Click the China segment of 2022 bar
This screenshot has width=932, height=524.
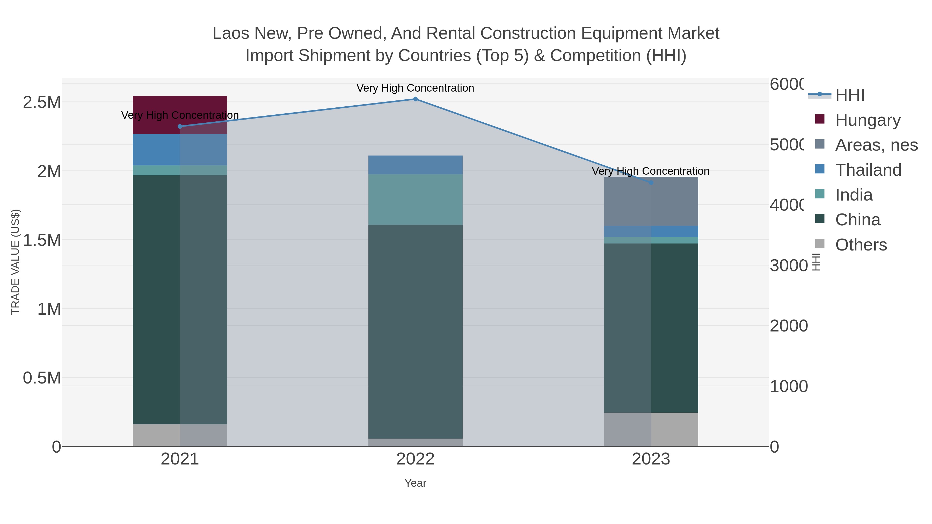[415, 332]
